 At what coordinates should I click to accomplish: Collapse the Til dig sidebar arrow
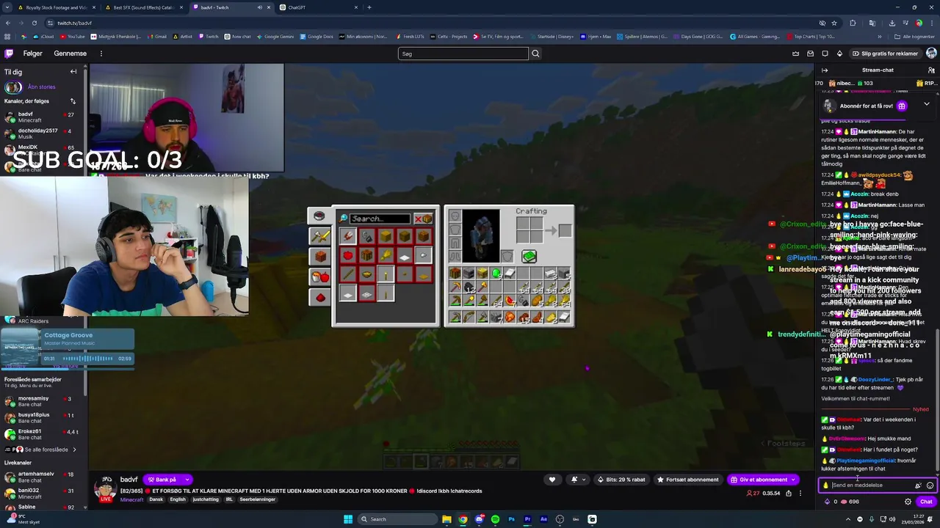73,72
